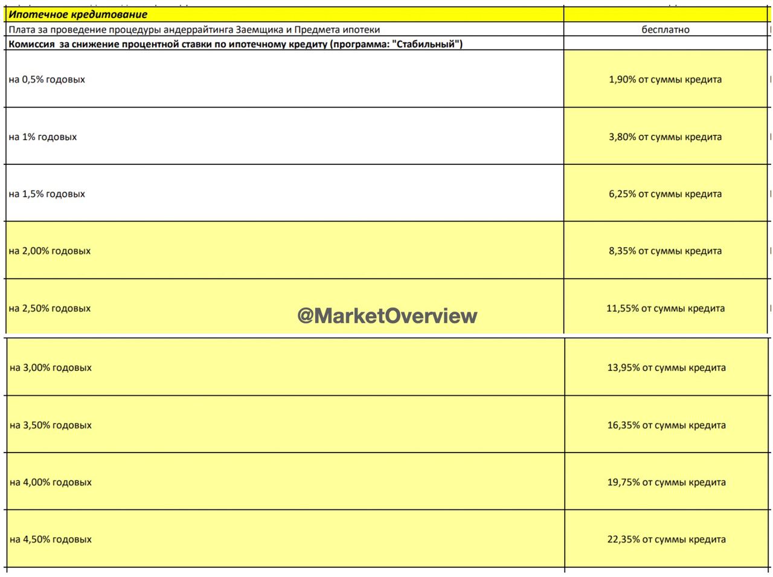The image size is (773, 577).
Task: Click the "на 3,50% годовых" row label
Action: click(51, 425)
